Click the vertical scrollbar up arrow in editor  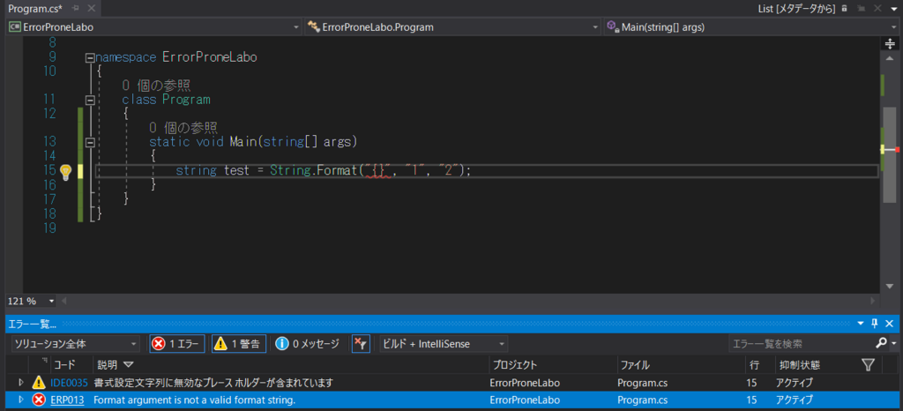(x=890, y=59)
